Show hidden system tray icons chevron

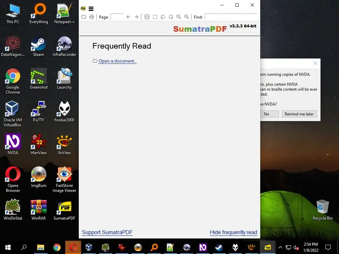pos(280,247)
